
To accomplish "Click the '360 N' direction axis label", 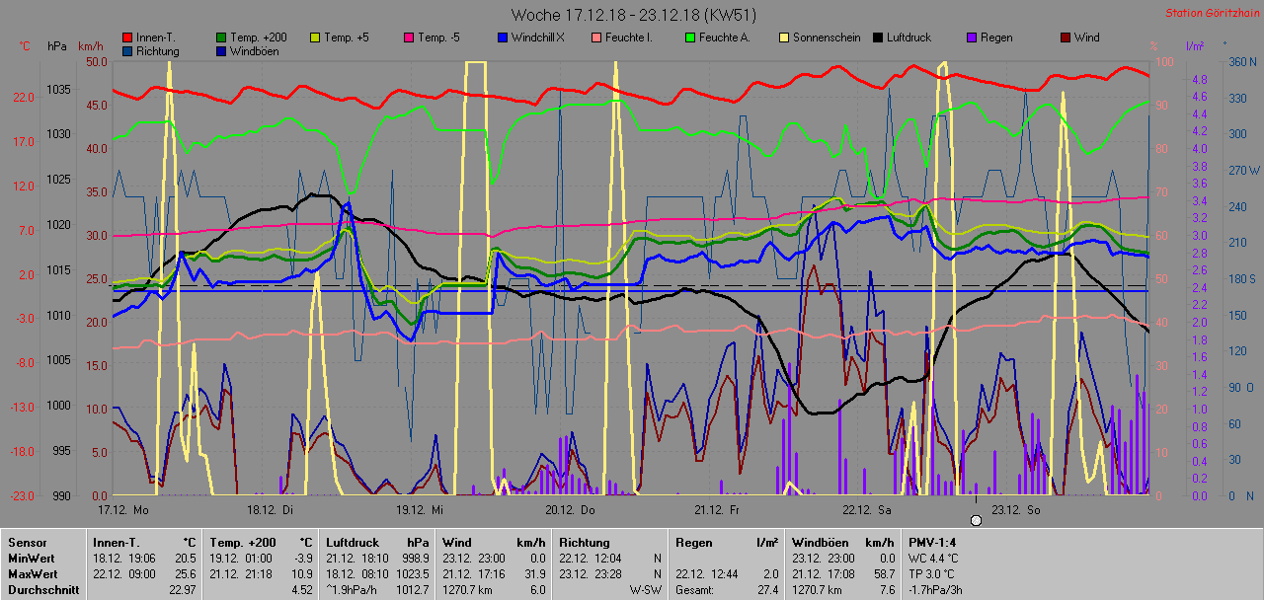I will 1241,61.
